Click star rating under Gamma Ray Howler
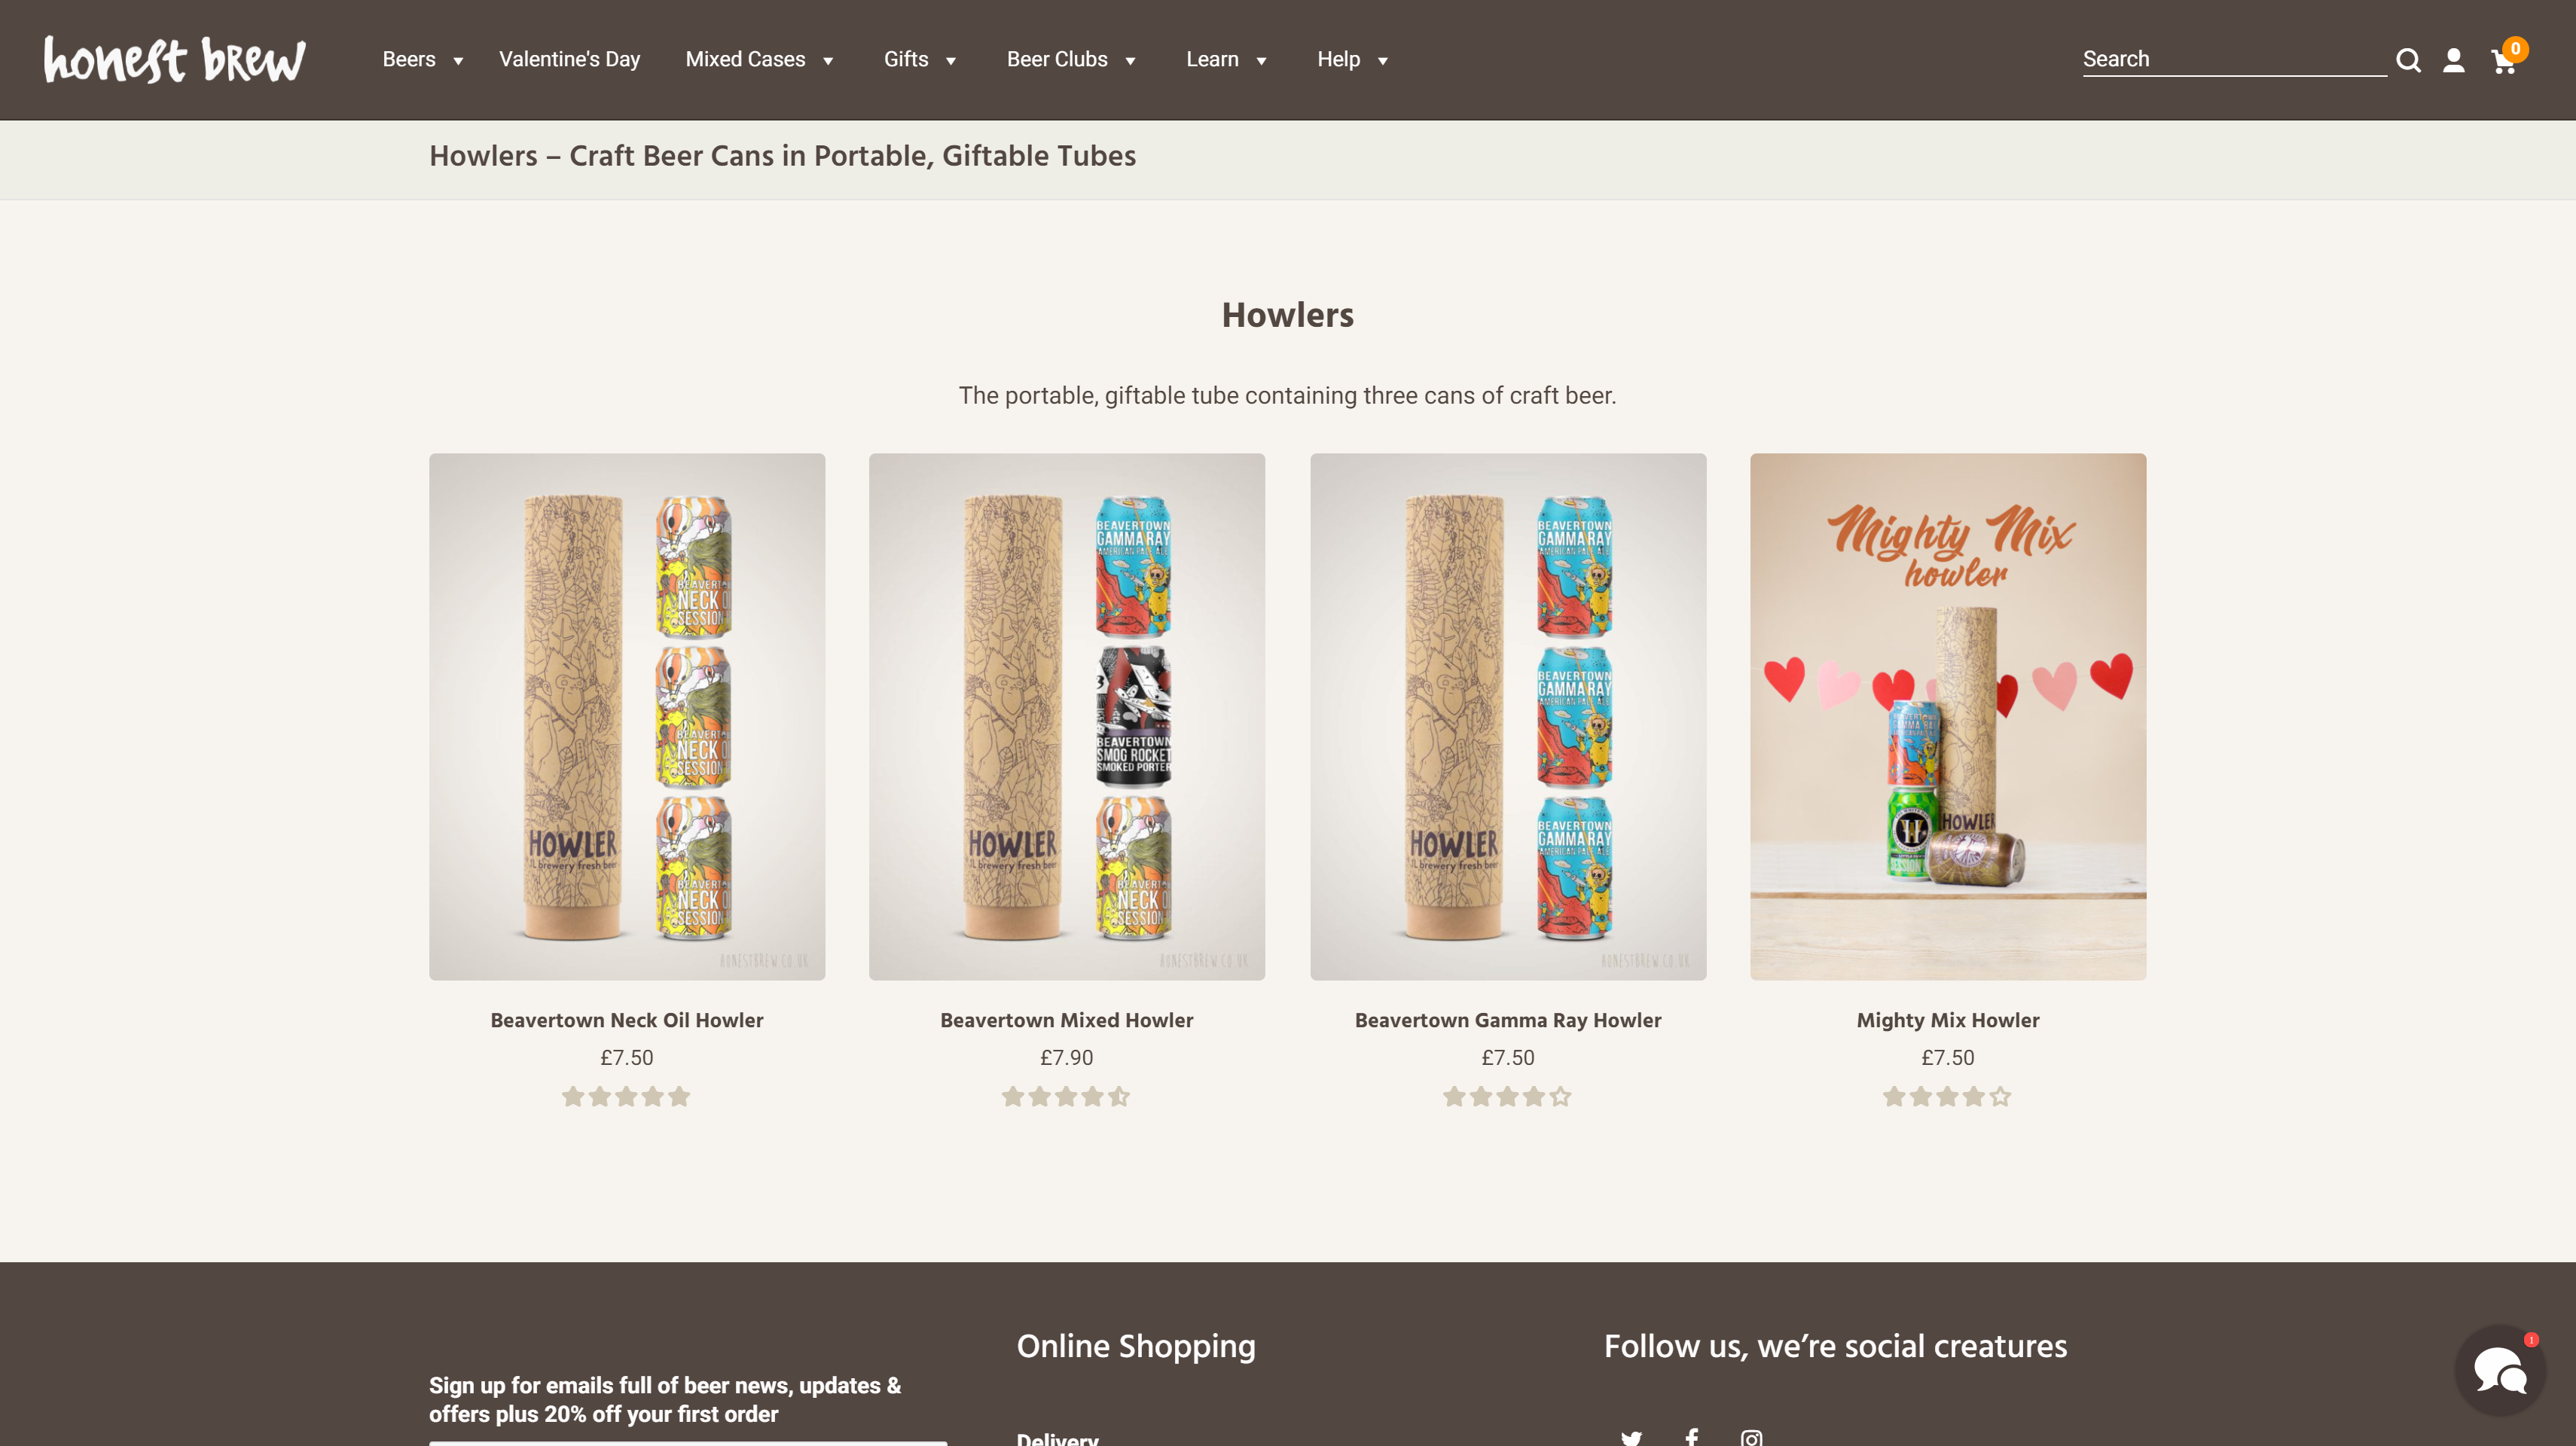The height and width of the screenshot is (1446, 2576). tap(1507, 1096)
